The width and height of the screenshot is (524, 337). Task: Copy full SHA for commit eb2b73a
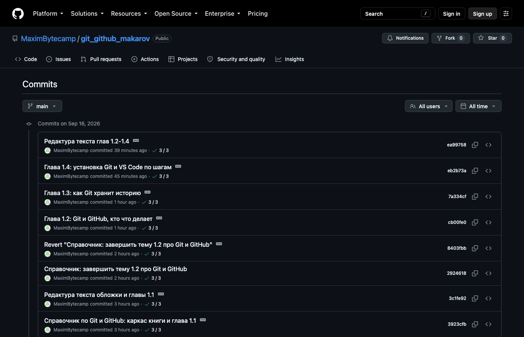tap(475, 171)
